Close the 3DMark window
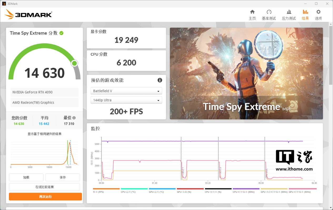This screenshot has width=333, height=210. point(327,4)
